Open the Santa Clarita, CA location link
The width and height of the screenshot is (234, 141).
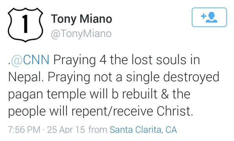click(143, 130)
